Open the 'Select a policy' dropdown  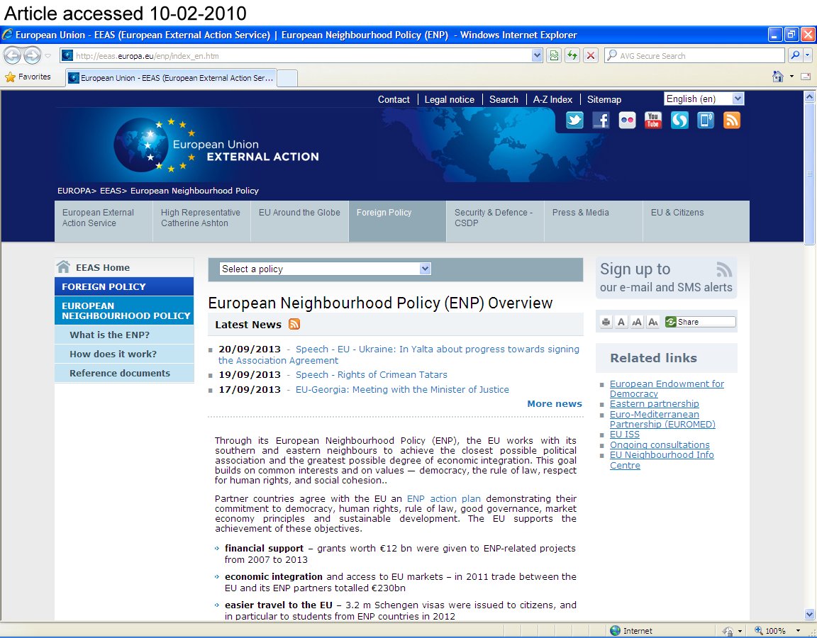coord(425,269)
